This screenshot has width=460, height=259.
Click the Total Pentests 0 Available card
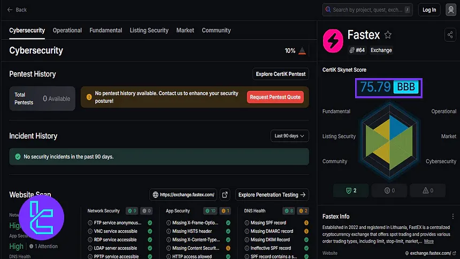42,98
